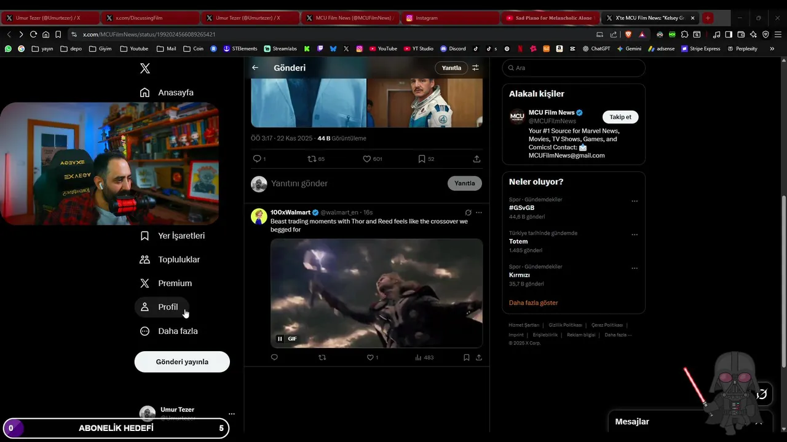Open Topluluklar in the sidebar
This screenshot has height=442, width=787.
coord(170,260)
